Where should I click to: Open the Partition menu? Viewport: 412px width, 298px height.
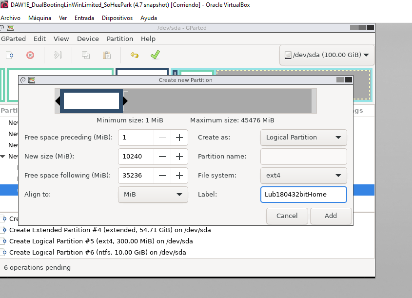coord(120,39)
